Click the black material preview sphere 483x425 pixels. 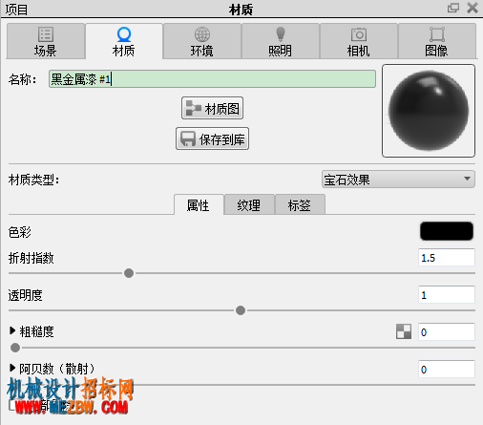(429, 111)
